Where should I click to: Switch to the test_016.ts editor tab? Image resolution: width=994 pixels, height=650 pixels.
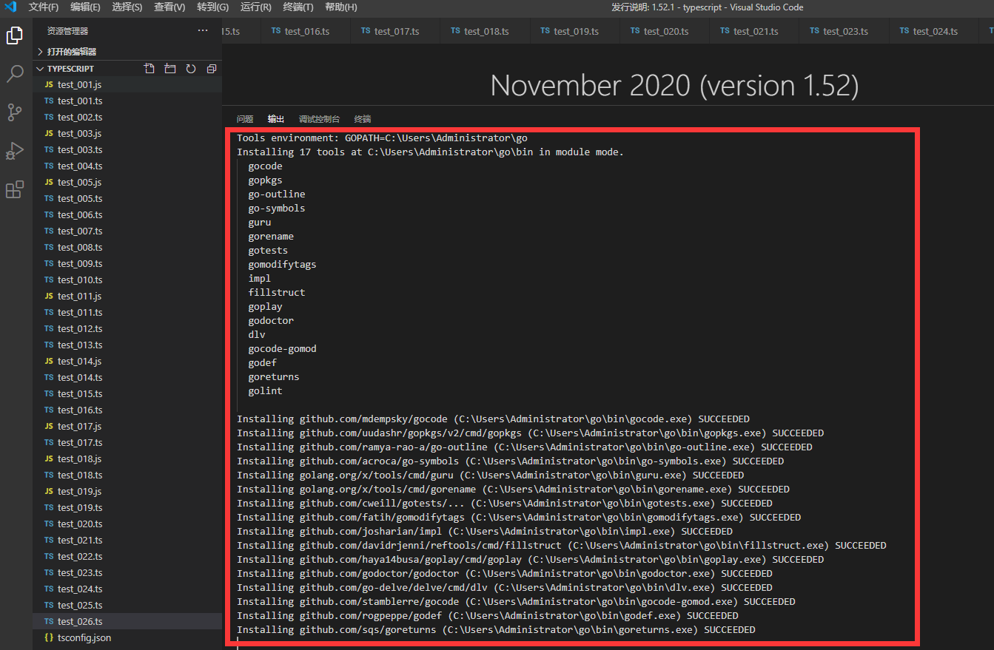[306, 31]
